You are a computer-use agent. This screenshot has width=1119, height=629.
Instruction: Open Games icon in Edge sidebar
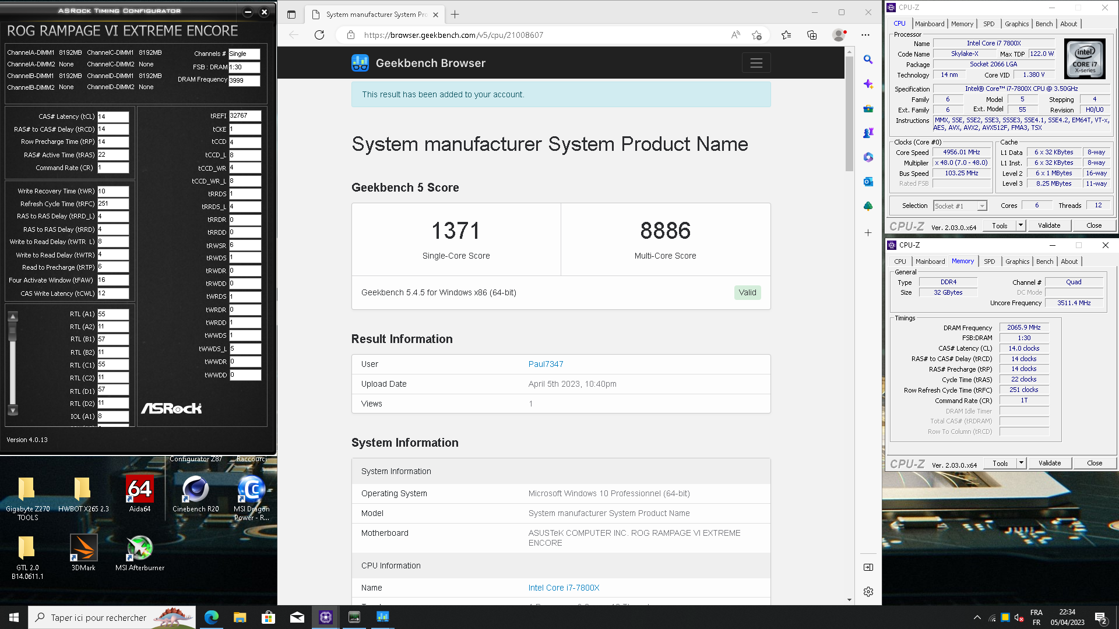coord(868,133)
